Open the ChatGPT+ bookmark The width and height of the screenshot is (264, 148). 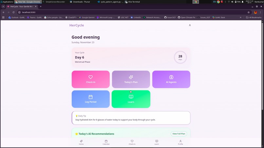pyautogui.click(x=71, y=17)
